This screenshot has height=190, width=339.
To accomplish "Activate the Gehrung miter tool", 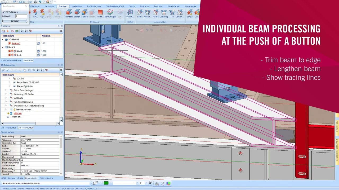I will pyautogui.click(x=164, y=14).
